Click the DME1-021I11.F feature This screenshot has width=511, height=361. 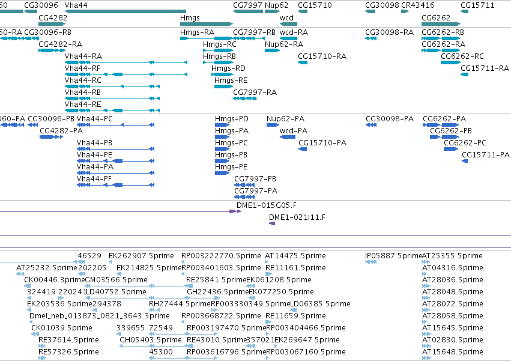272,223
